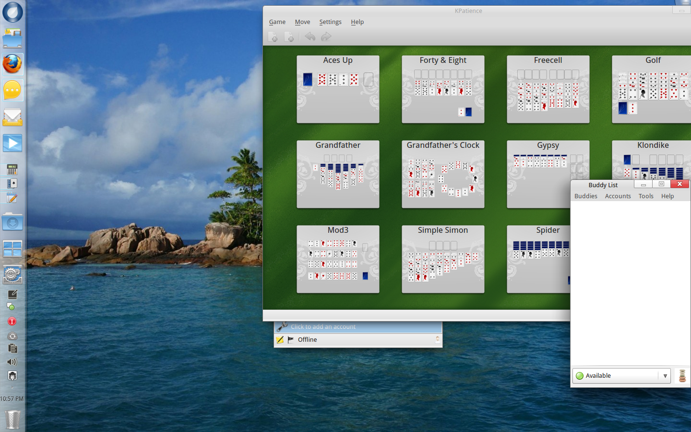Screen dimensions: 691x432
Task: Click the blue window-grid desktop icon in dock
Action: pos(12,249)
